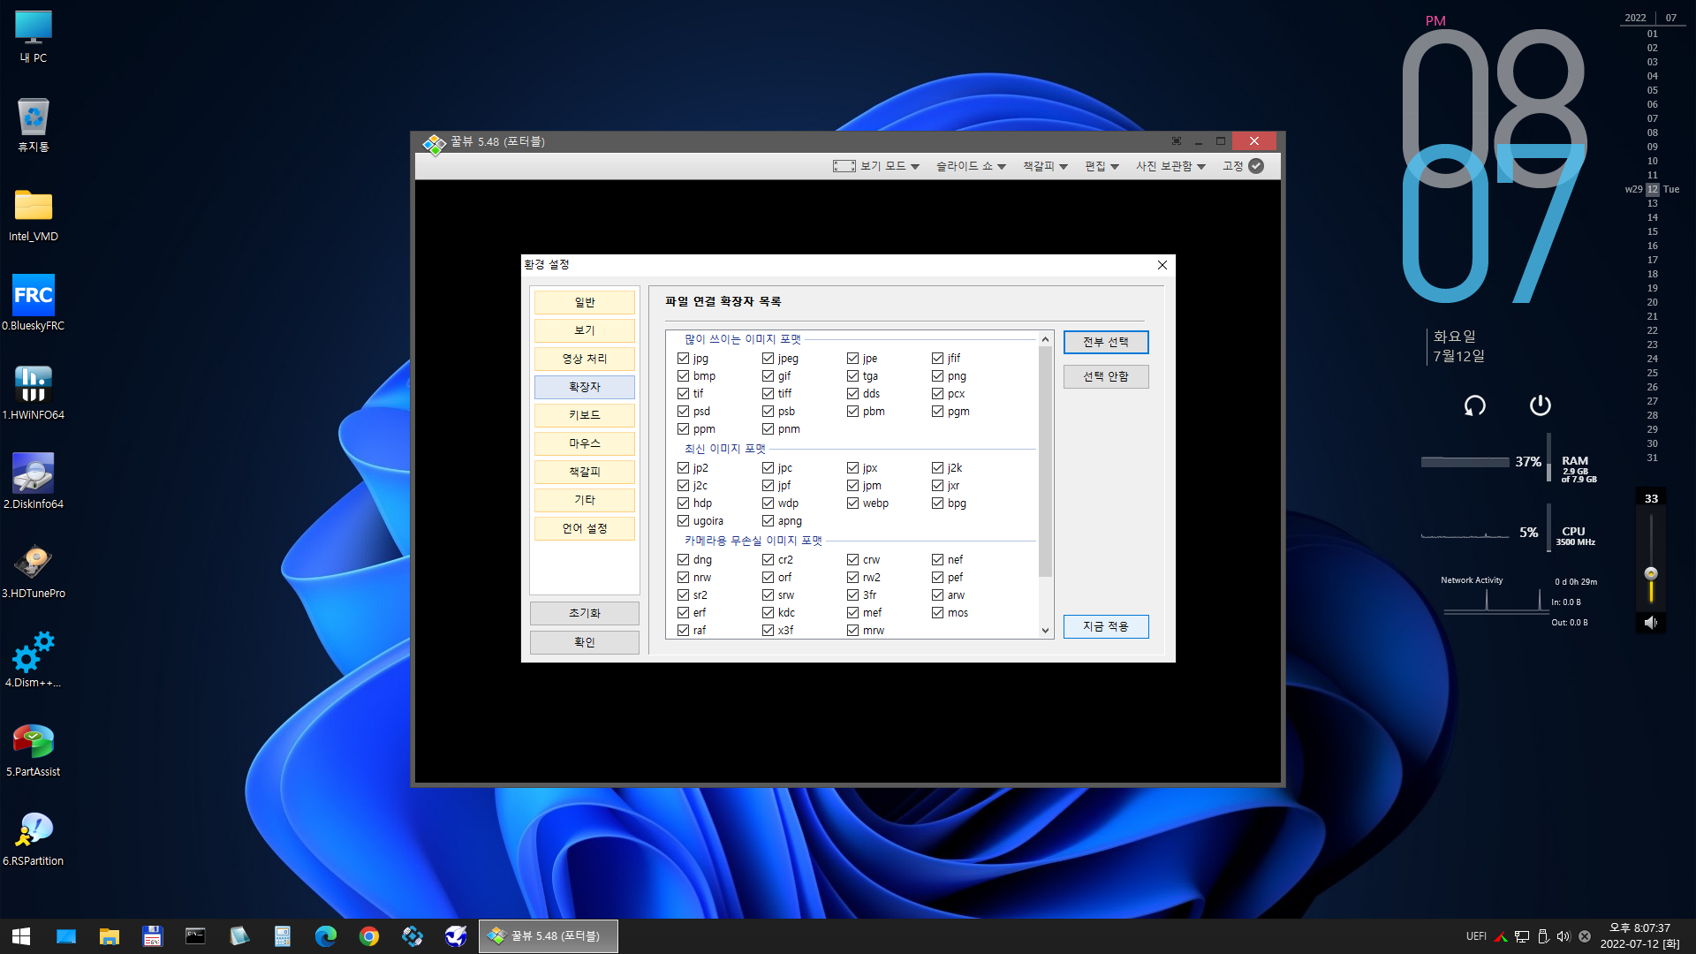
Task: Click the 지금 적용 button
Action: [x=1106, y=626]
